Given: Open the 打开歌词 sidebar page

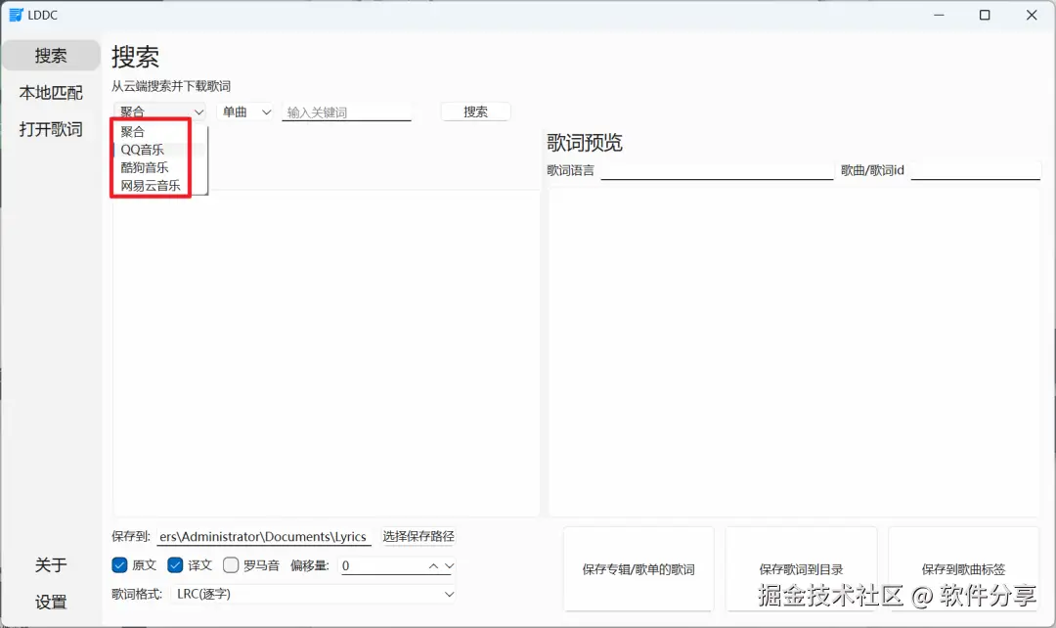Looking at the screenshot, I should pyautogui.click(x=51, y=129).
